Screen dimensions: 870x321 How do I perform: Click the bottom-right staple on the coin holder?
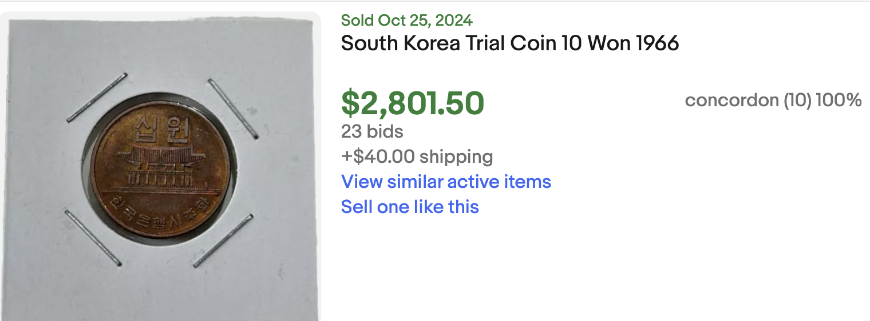[x=223, y=240]
